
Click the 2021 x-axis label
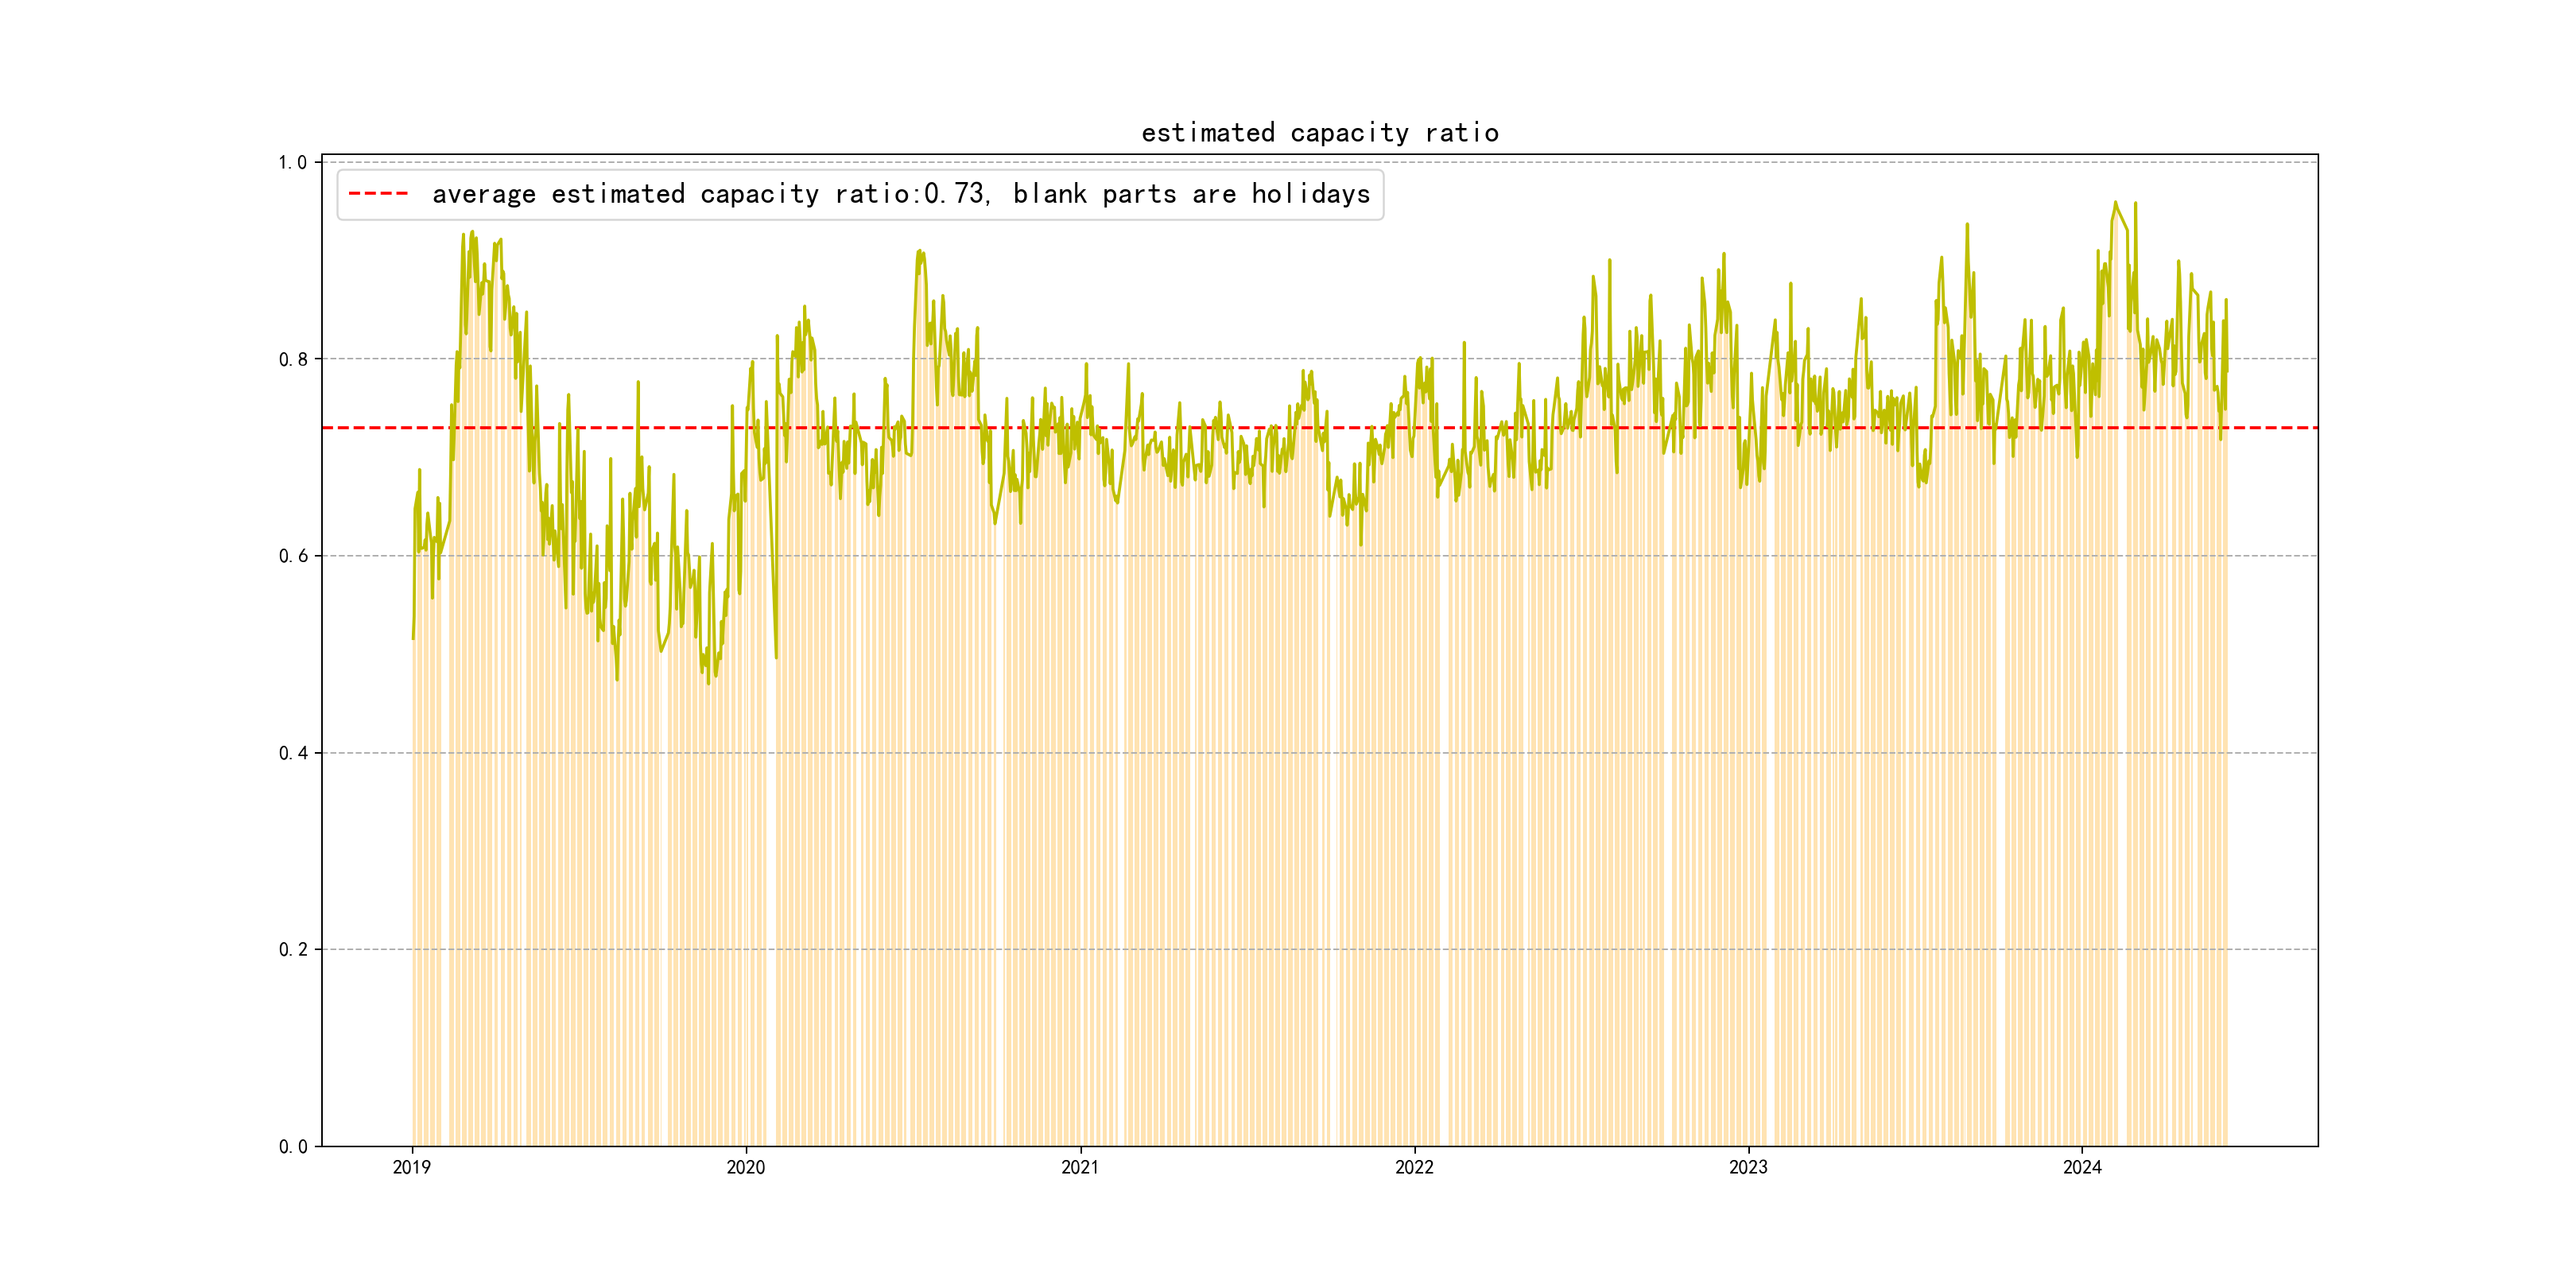tap(1079, 1167)
